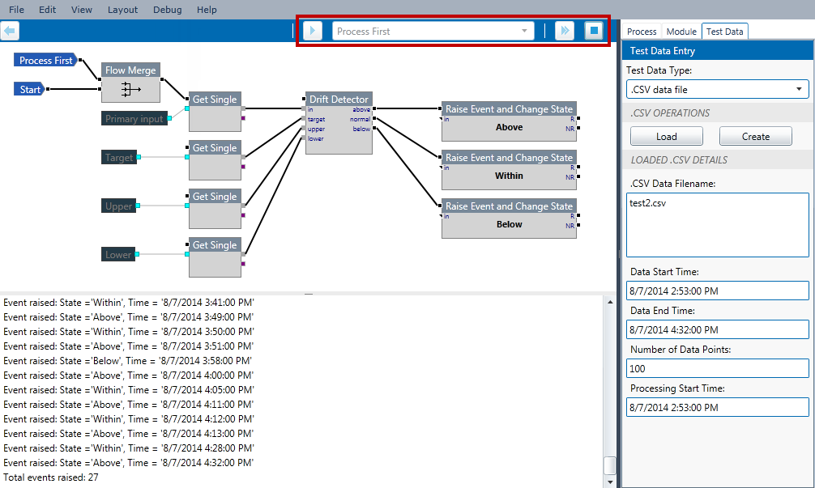Click the Number of Data Points field
The image size is (815, 488).
[x=718, y=368]
